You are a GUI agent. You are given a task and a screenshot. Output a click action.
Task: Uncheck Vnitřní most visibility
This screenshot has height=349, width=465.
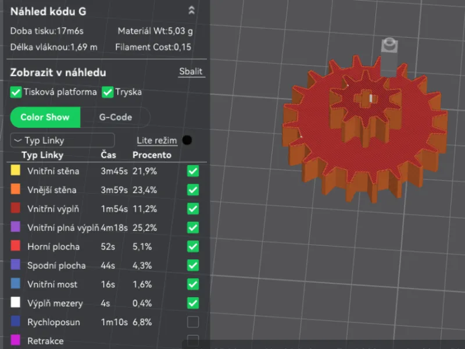point(193,284)
